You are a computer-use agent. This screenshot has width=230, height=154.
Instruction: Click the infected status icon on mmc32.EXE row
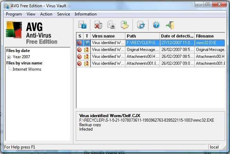[x=80, y=43]
